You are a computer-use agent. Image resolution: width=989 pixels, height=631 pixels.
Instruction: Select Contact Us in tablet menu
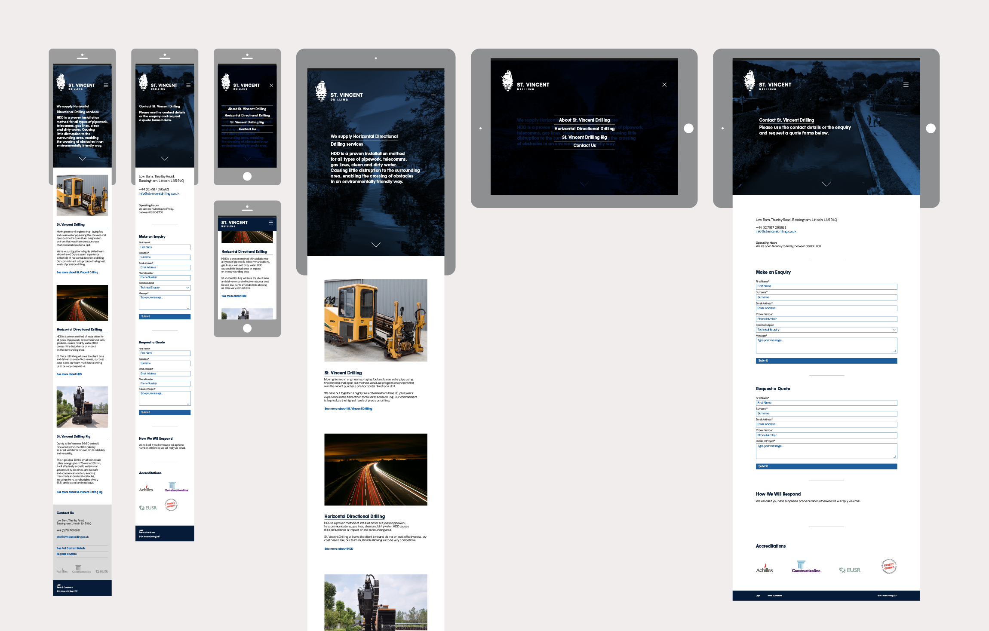tap(584, 145)
